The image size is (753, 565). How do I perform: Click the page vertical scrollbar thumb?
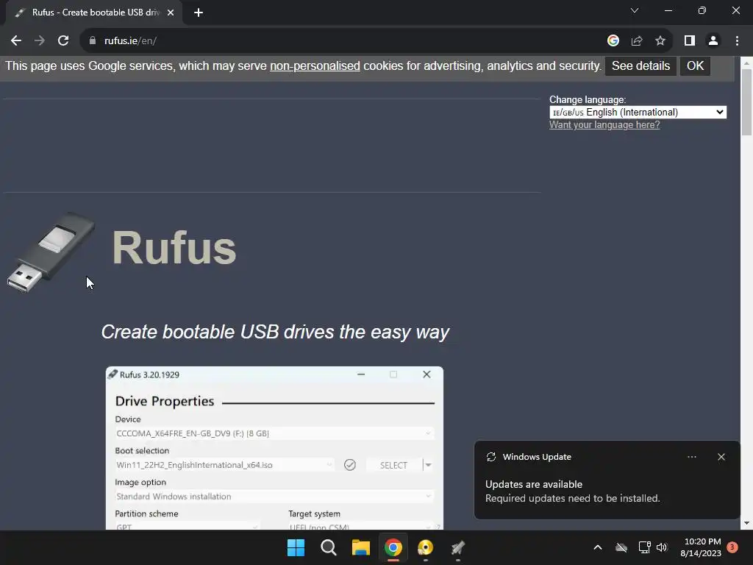(746, 102)
